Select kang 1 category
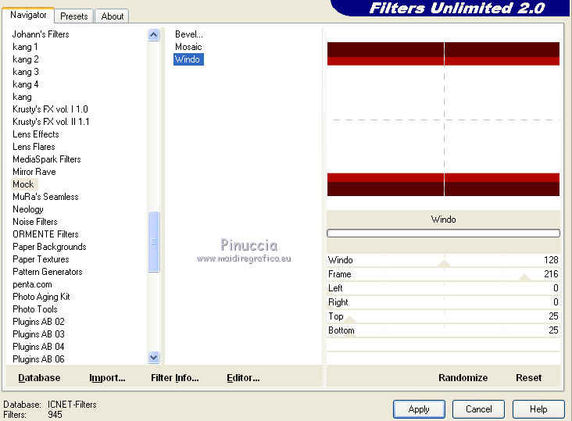The height and width of the screenshot is (421, 572). tap(25, 47)
